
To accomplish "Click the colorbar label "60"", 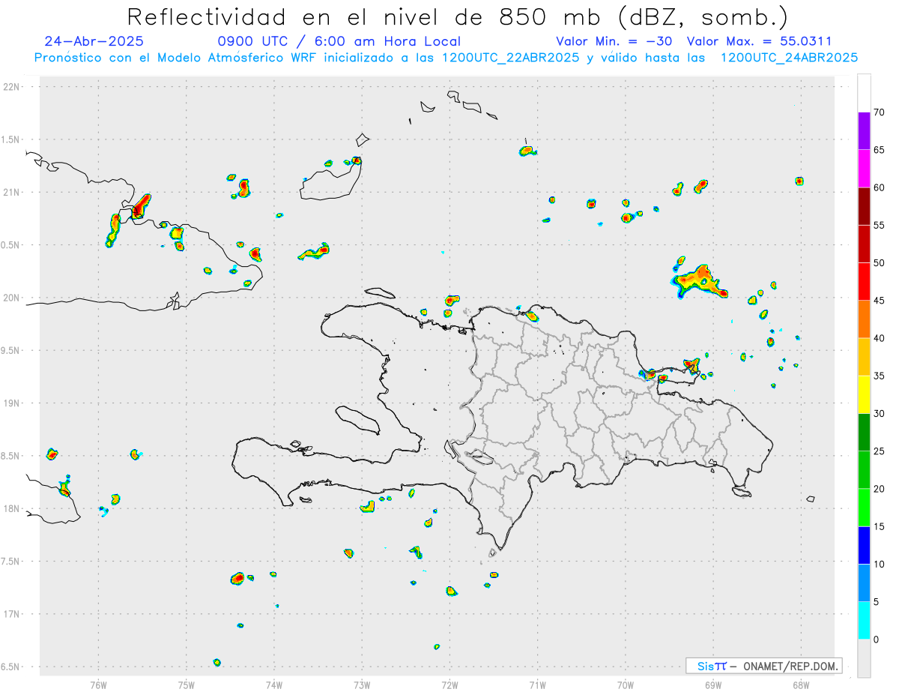I will (x=880, y=187).
